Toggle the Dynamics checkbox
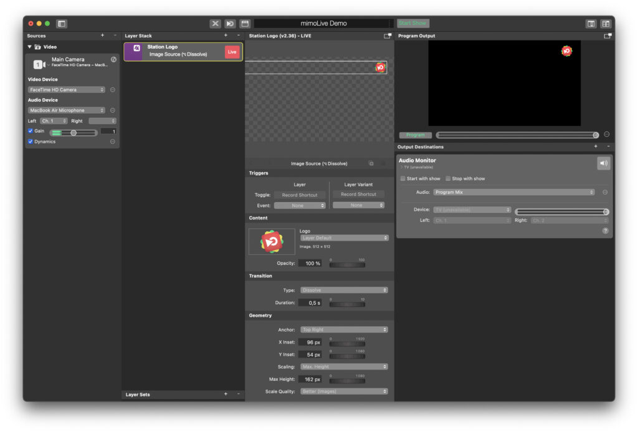This screenshot has width=638, height=432. click(x=31, y=142)
